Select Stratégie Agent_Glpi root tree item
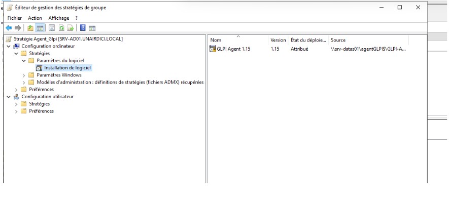Viewport: 449px width, 203px height. point(68,39)
